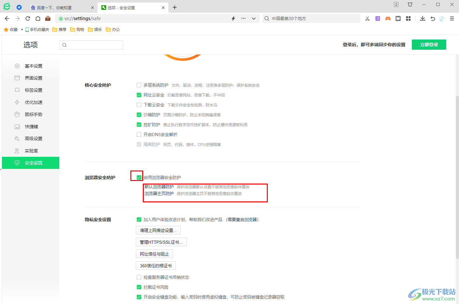
Task: Open 标签设置 in sidebar
Action: 31,90
